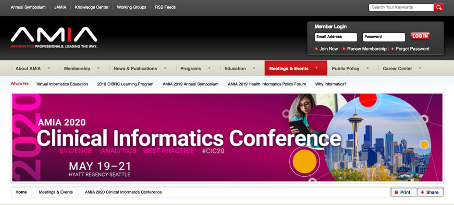Focus the Password field

tap(384, 37)
